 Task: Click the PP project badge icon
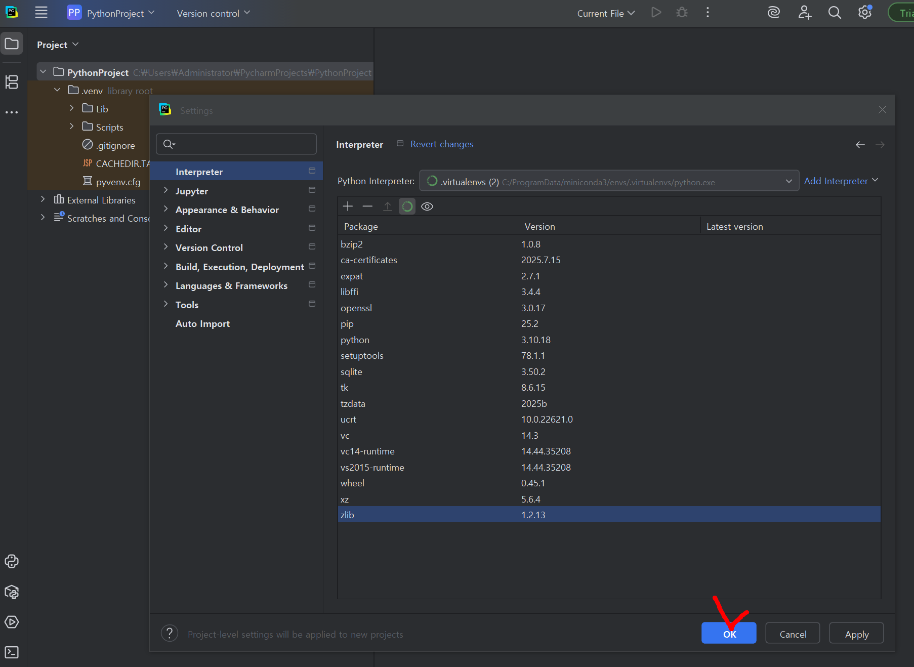click(74, 13)
